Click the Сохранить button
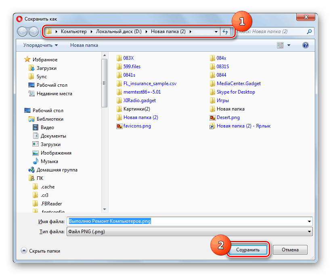Screen dimensions: 331x276 [x=248, y=250]
